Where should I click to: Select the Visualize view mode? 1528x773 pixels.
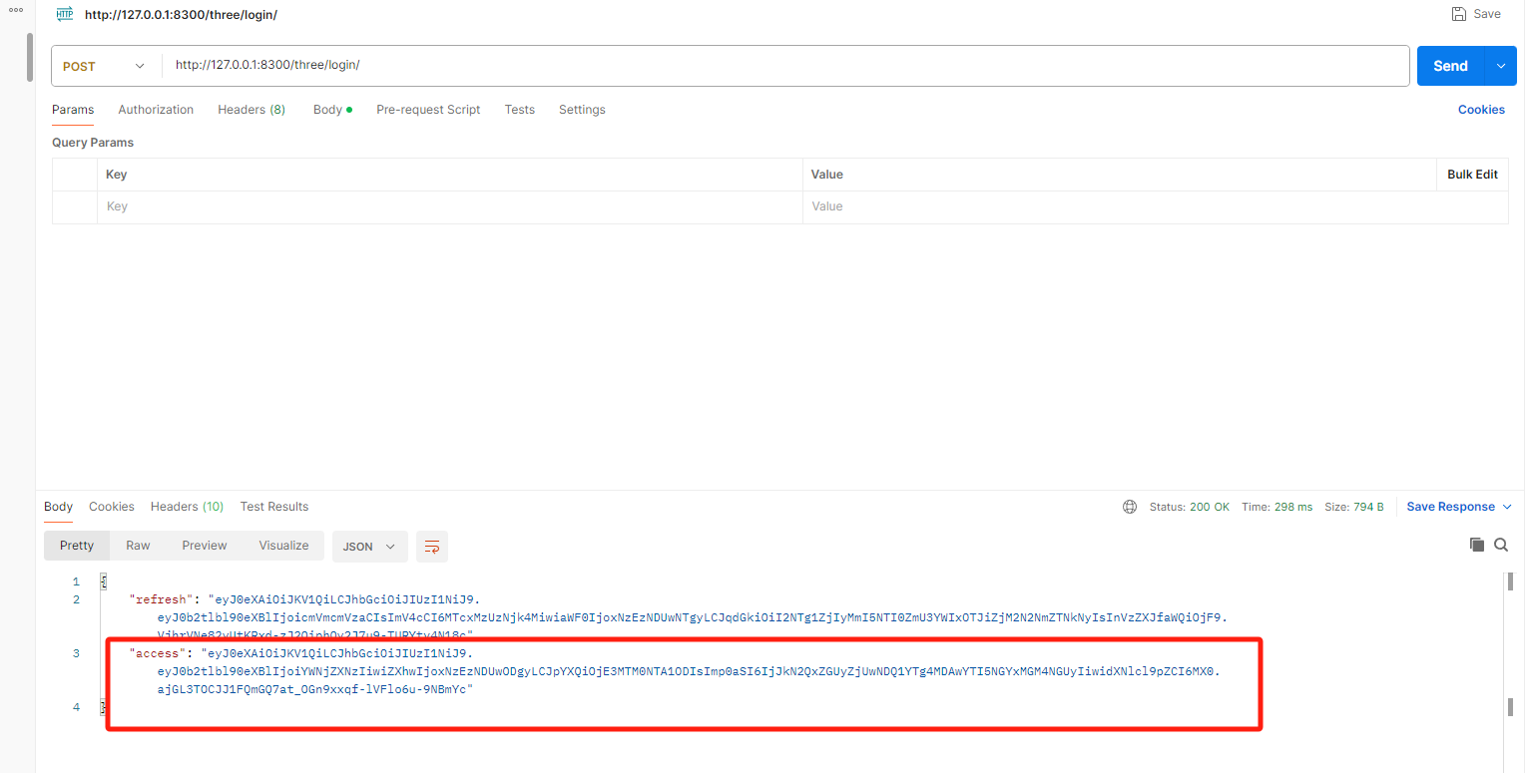(x=283, y=546)
